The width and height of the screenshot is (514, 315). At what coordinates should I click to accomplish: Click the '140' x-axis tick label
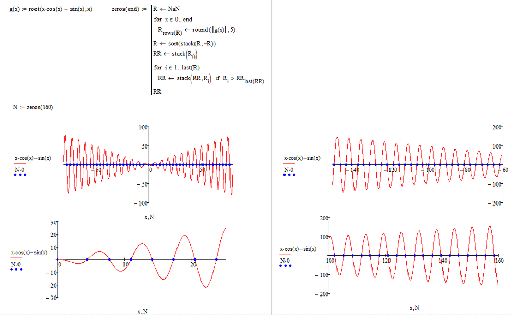(443, 261)
